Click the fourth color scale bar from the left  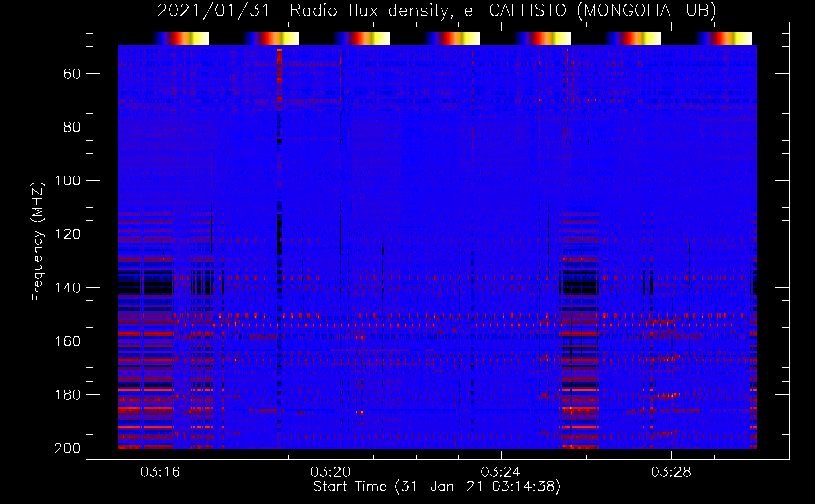[452, 38]
